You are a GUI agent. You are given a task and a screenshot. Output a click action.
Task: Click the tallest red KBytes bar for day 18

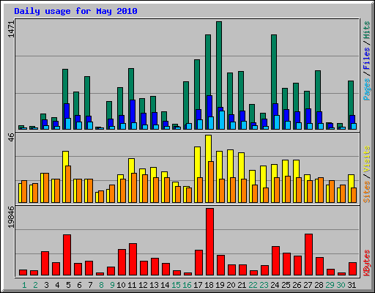coord(209,242)
